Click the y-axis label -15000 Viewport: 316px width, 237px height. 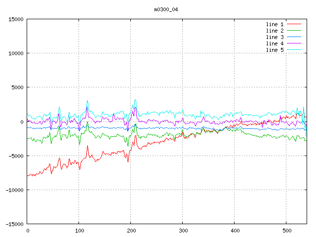14,224
